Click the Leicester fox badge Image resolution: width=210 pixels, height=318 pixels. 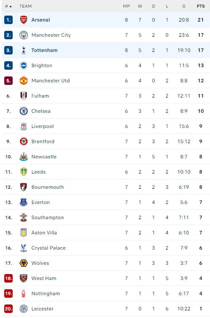click(x=24, y=309)
